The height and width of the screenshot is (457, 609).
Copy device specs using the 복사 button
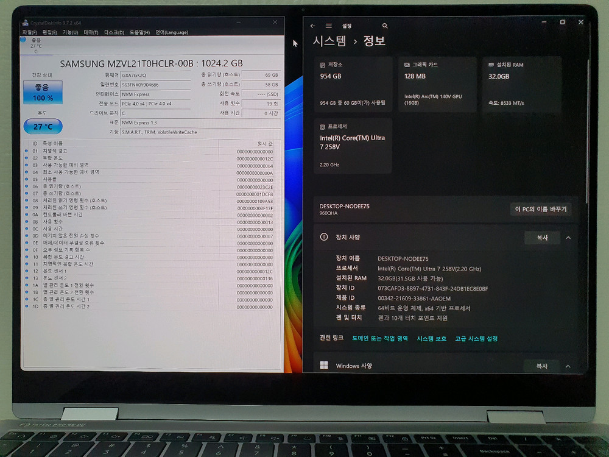(542, 238)
